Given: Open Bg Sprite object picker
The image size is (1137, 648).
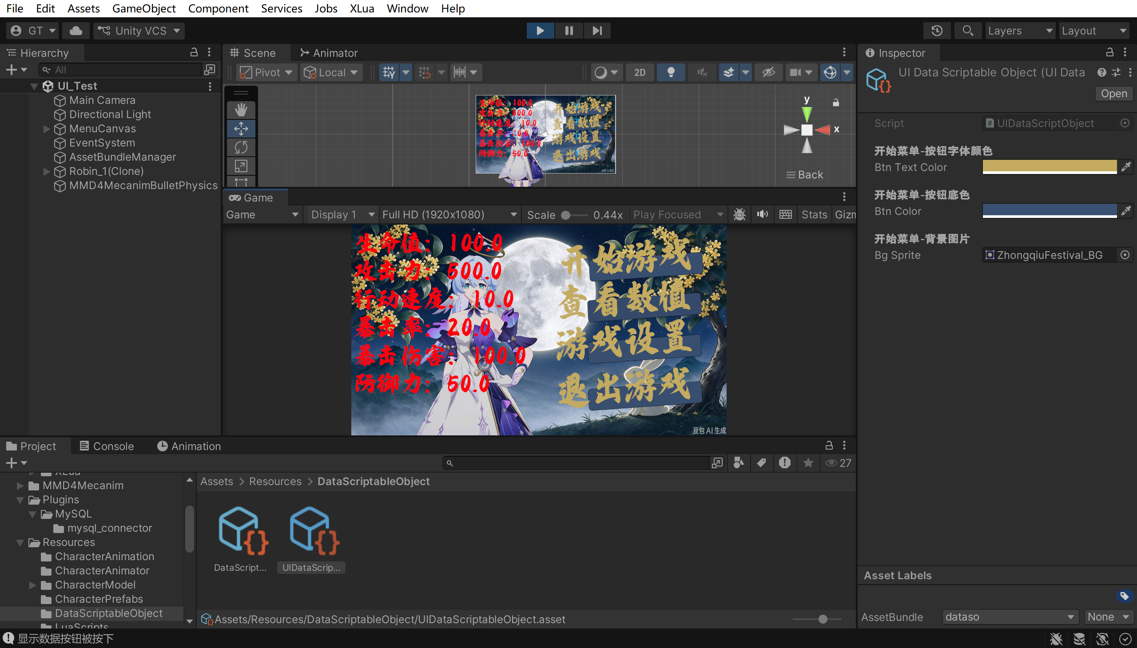Looking at the screenshot, I should point(1125,255).
